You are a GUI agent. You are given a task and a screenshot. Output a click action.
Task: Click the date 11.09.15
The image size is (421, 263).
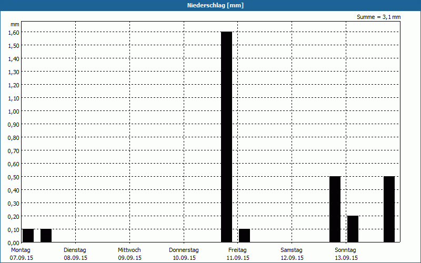(238, 258)
